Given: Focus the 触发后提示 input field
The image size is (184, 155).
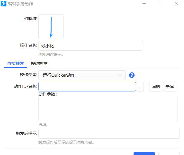Looking at the screenshot, I should [x=109, y=134].
